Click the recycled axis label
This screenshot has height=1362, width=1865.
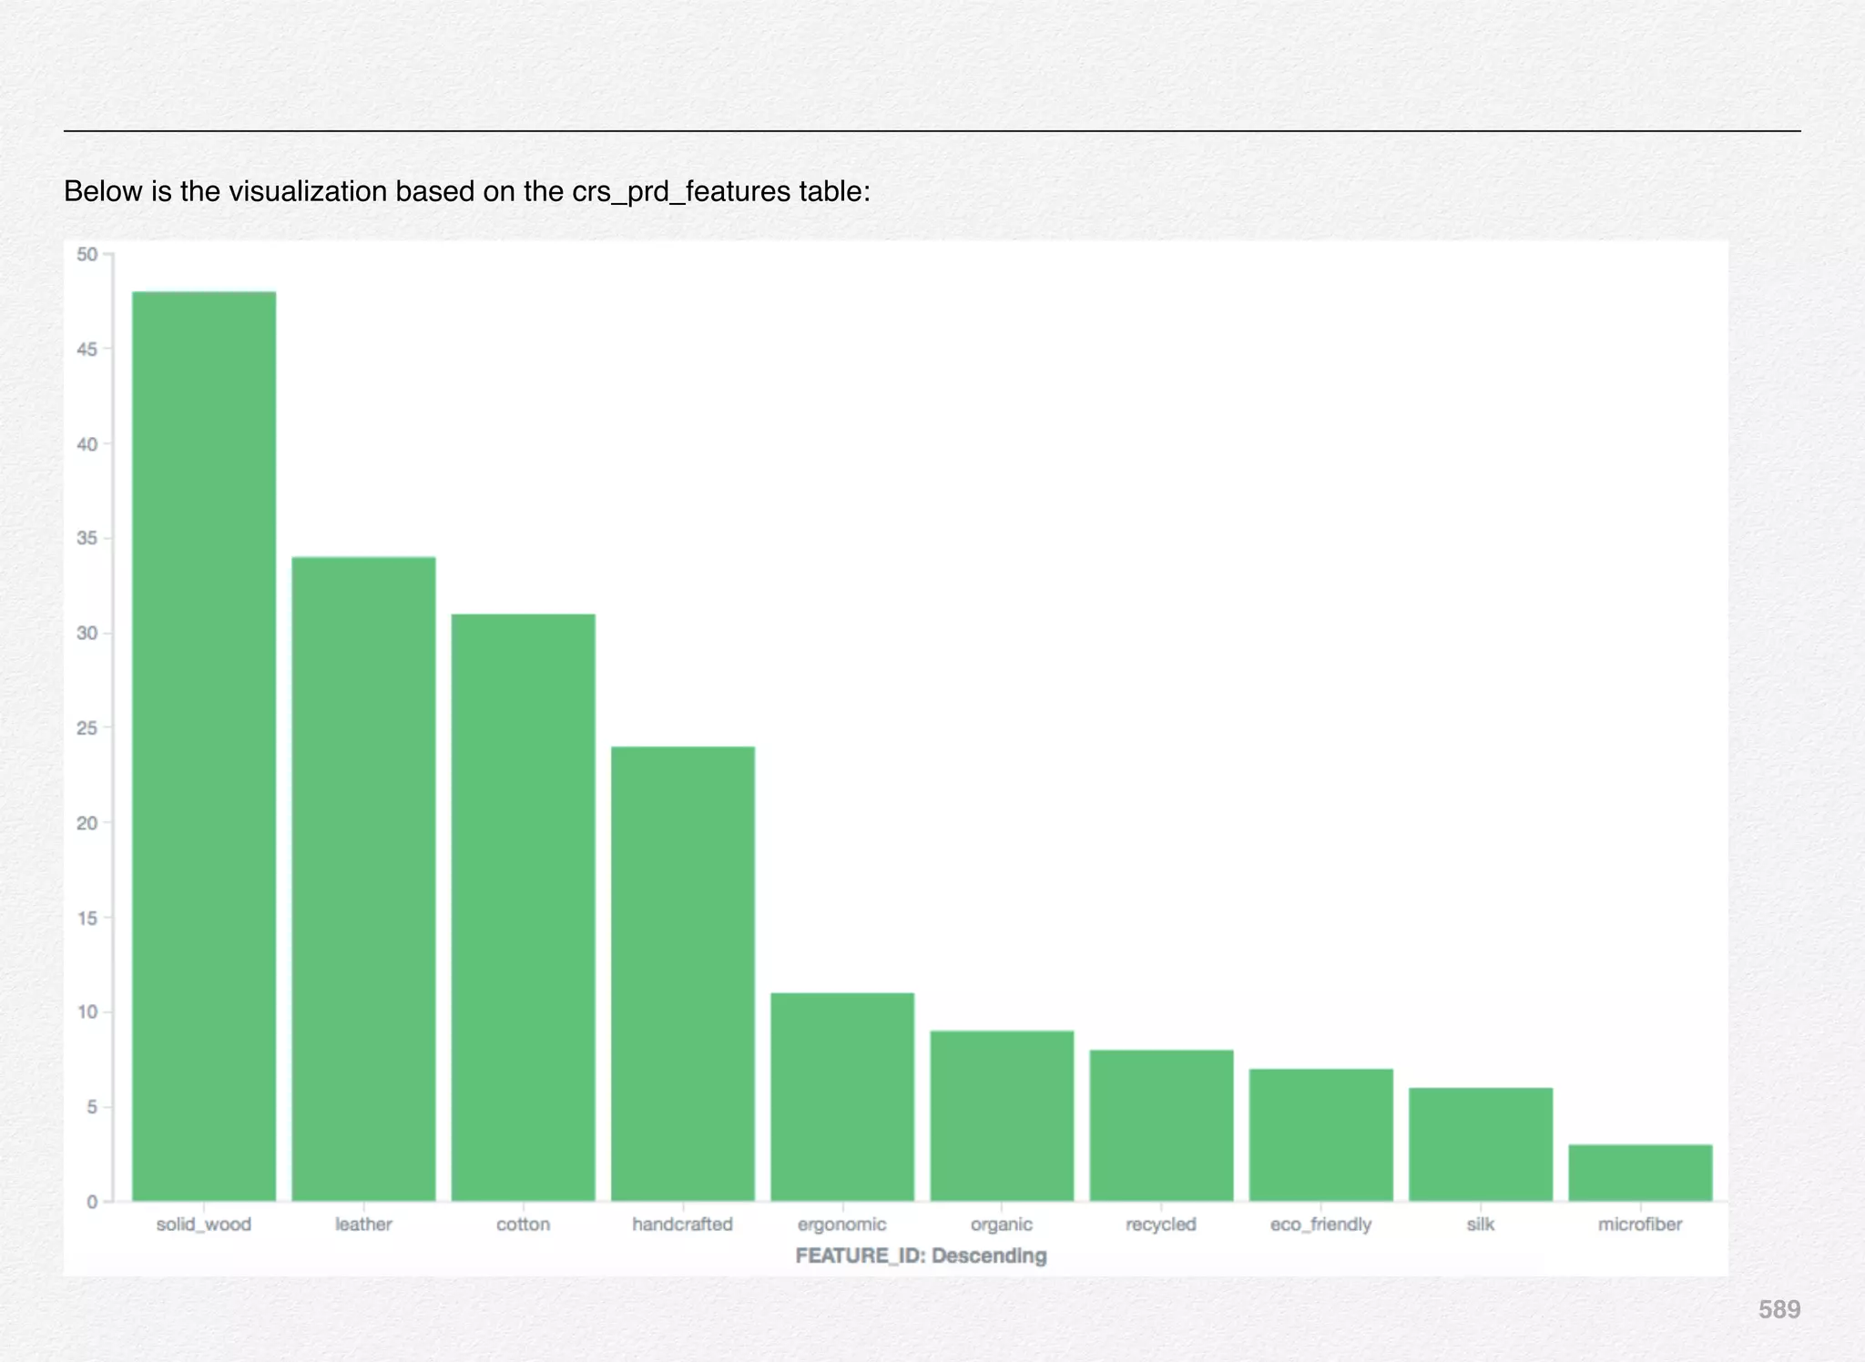(x=1161, y=1225)
